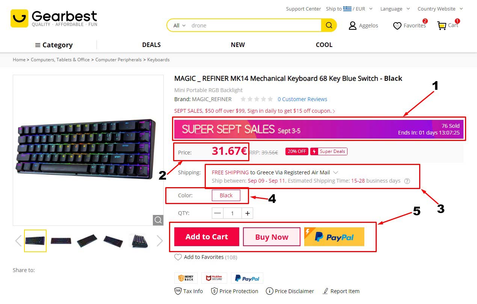Select the fifth keyboard thumbnail
This screenshot has height=304, width=477.
tap(139, 241)
